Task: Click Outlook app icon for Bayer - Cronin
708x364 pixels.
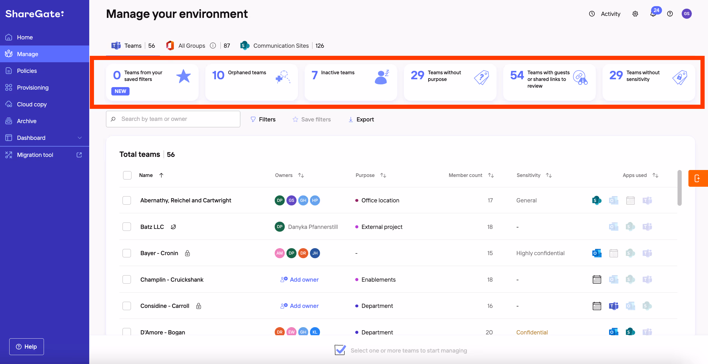Action: pos(597,253)
